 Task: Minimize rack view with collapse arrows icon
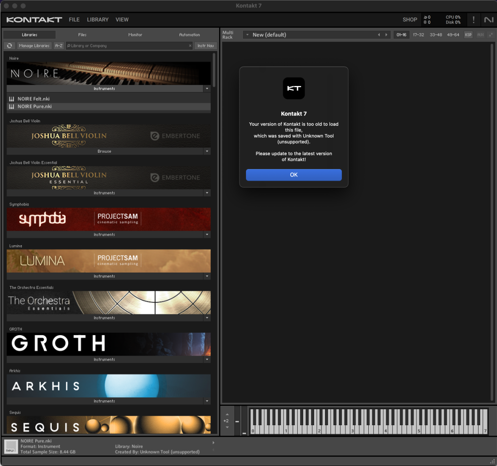coord(491,35)
